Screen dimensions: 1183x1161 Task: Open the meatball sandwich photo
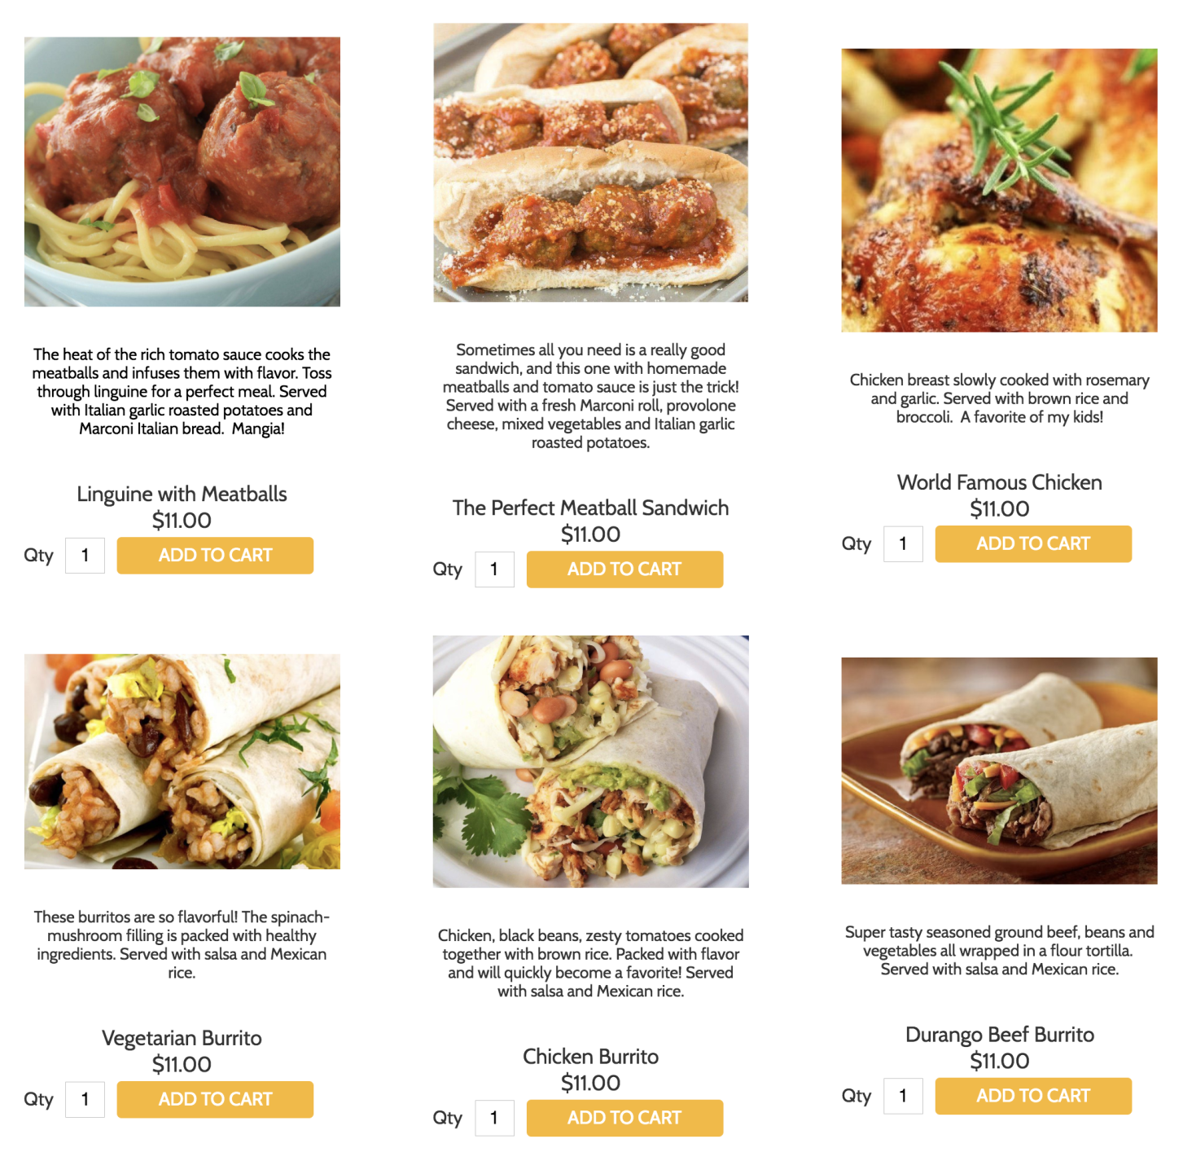pos(591,163)
